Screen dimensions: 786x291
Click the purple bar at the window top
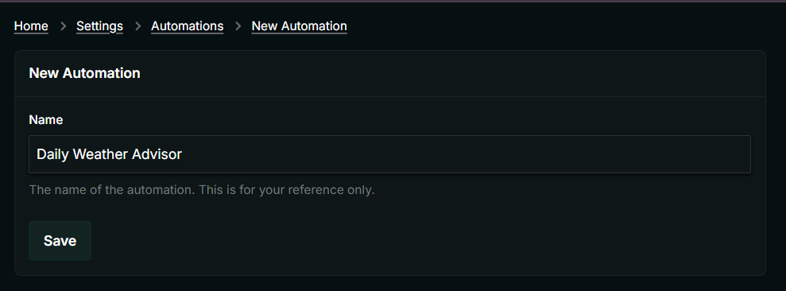[393, 1]
